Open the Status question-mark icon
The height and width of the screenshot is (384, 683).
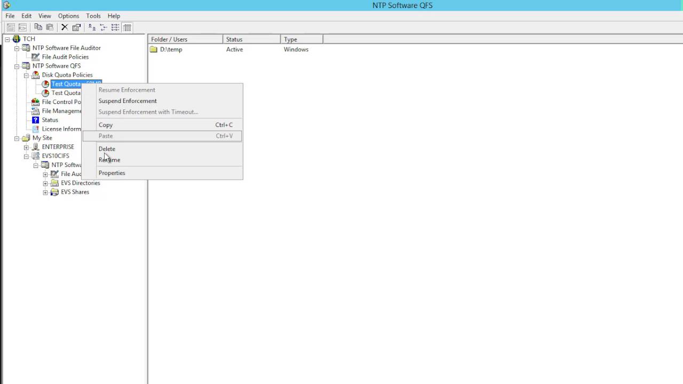(x=36, y=120)
